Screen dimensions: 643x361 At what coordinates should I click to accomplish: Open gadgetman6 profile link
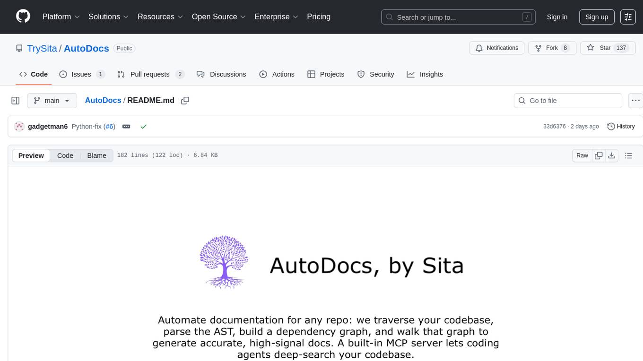pos(48,127)
